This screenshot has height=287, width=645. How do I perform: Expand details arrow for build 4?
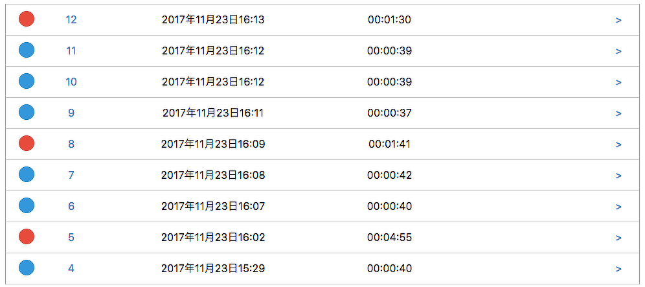tap(618, 269)
